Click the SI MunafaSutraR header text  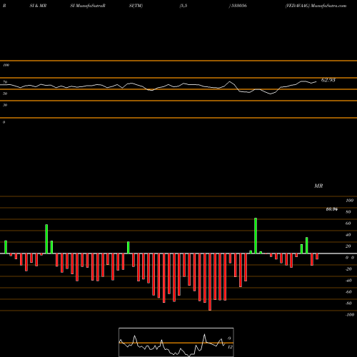pyautogui.click(x=88, y=6)
